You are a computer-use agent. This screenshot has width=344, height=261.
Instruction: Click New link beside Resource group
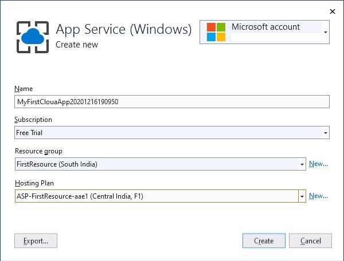[x=318, y=164]
